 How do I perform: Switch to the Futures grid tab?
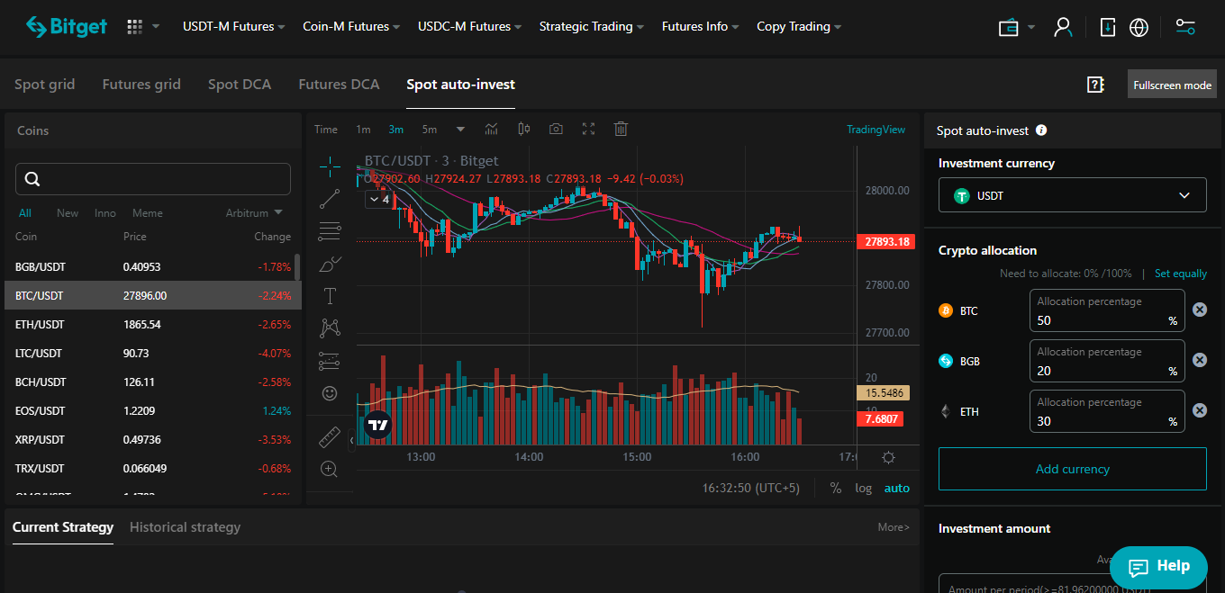click(141, 85)
